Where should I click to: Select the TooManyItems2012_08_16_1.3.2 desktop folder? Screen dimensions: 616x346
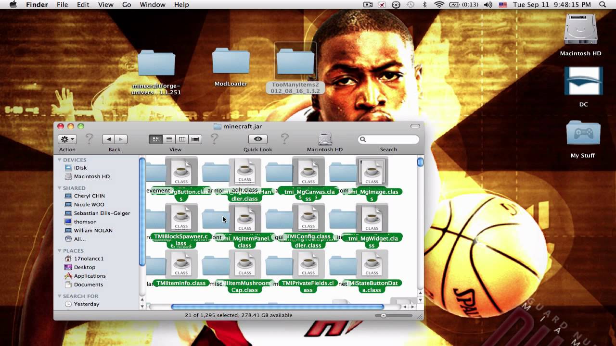click(295, 61)
